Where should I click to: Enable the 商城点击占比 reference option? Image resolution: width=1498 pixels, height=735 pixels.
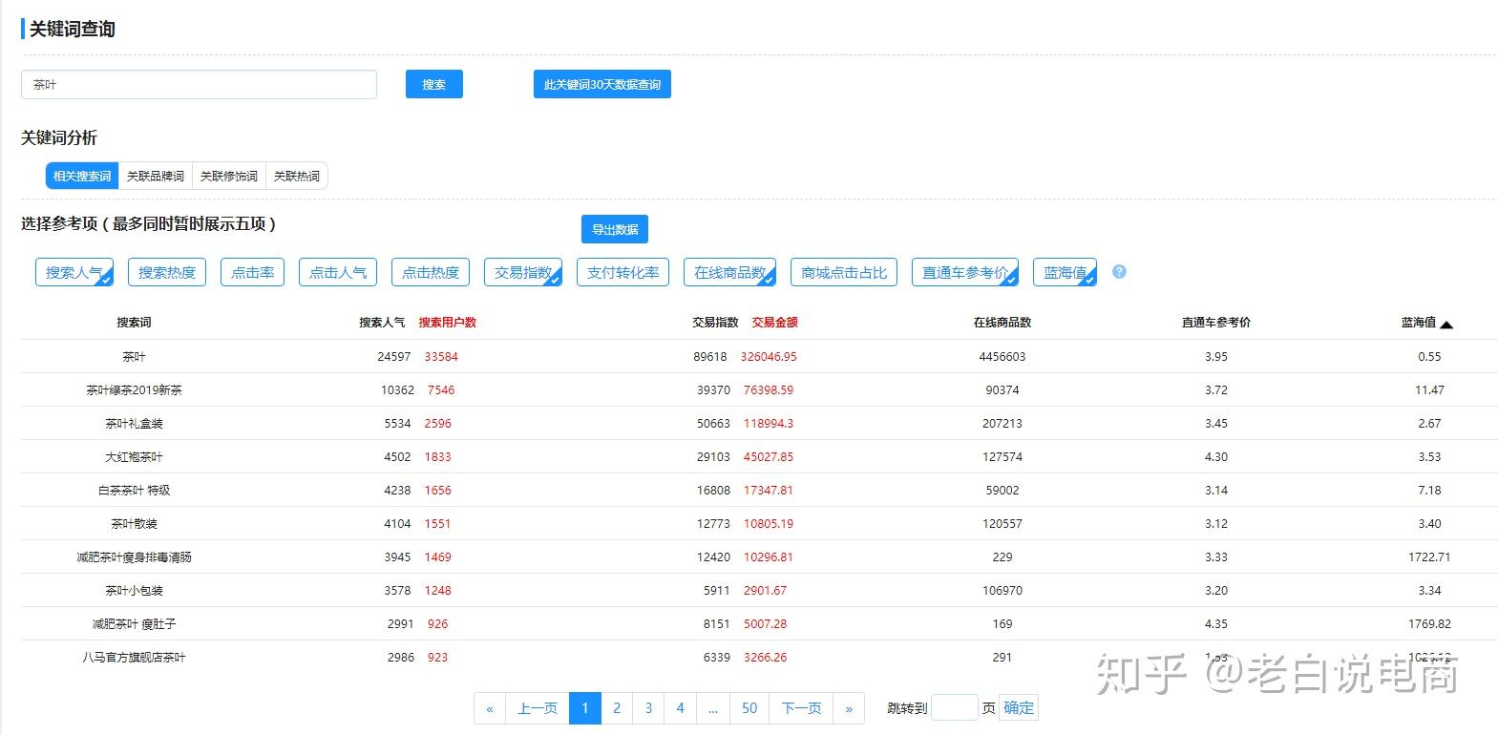pos(844,272)
